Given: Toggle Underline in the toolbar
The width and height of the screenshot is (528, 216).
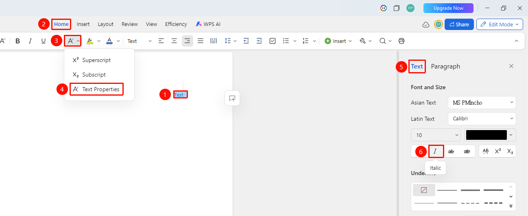Looking at the screenshot, I should click(x=44, y=41).
